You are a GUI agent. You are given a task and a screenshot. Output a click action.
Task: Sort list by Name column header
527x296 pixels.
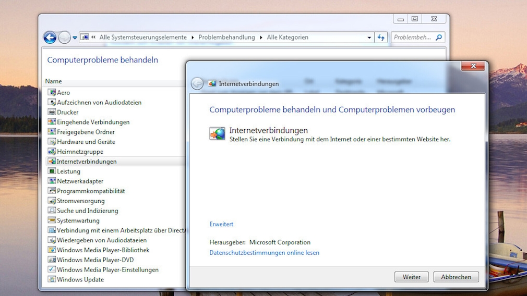pos(54,81)
